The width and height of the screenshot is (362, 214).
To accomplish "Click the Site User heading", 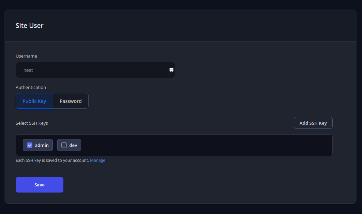I will [30, 26].
